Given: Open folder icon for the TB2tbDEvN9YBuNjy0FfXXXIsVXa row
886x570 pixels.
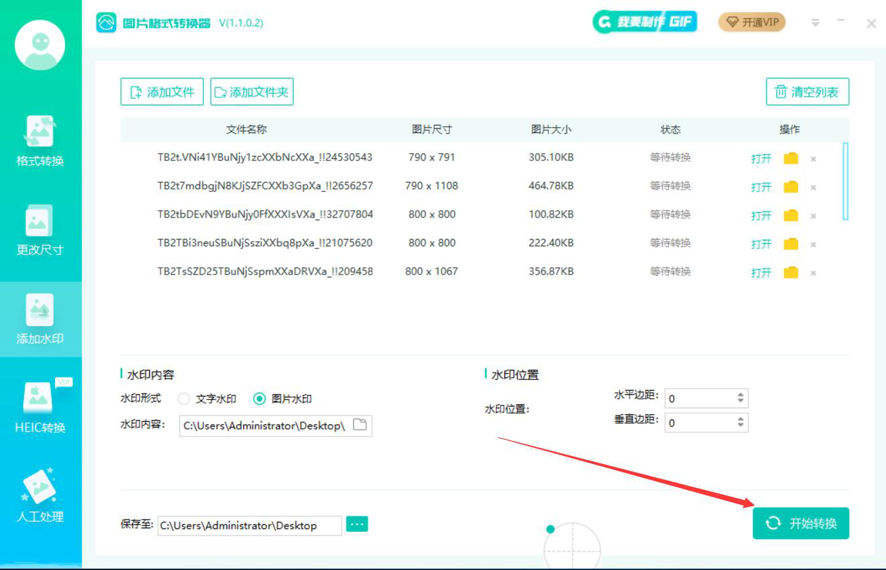Looking at the screenshot, I should pyautogui.click(x=791, y=216).
